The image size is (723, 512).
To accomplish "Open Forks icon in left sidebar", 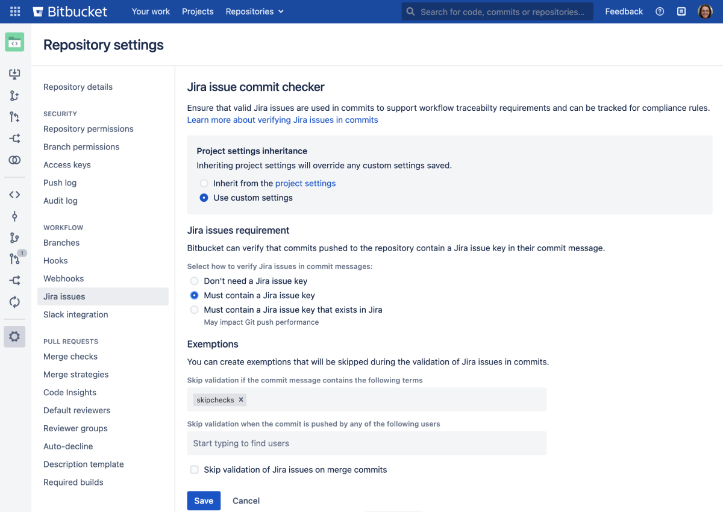I will point(14,281).
